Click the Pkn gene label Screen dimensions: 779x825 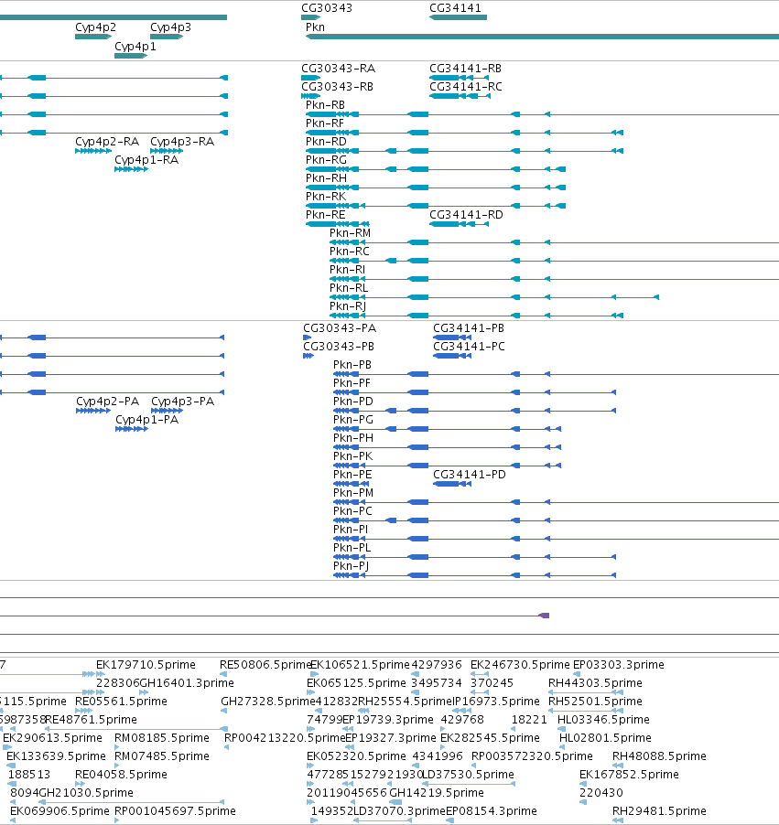point(315,27)
